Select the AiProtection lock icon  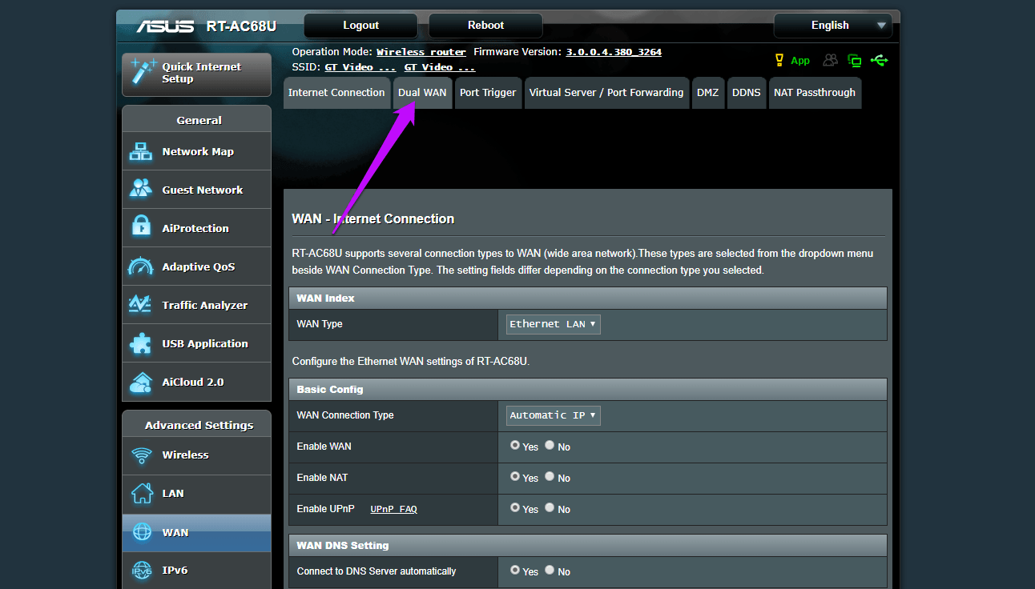pyautogui.click(x=141, y=227)
